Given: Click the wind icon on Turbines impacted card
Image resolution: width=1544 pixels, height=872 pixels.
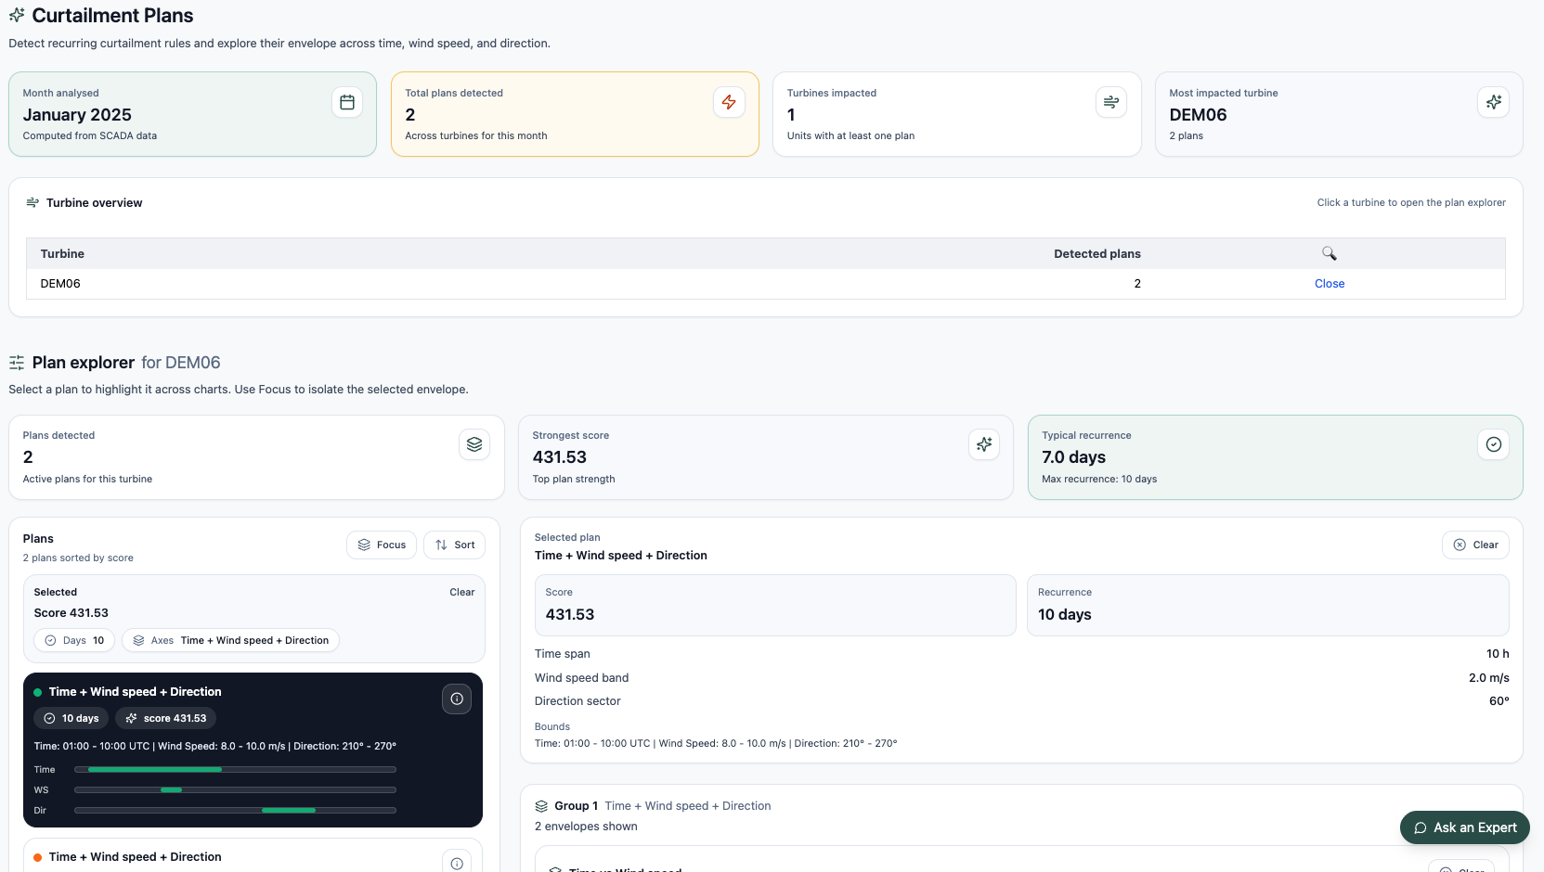Looking at the screenshot, I should [1110, 102].
